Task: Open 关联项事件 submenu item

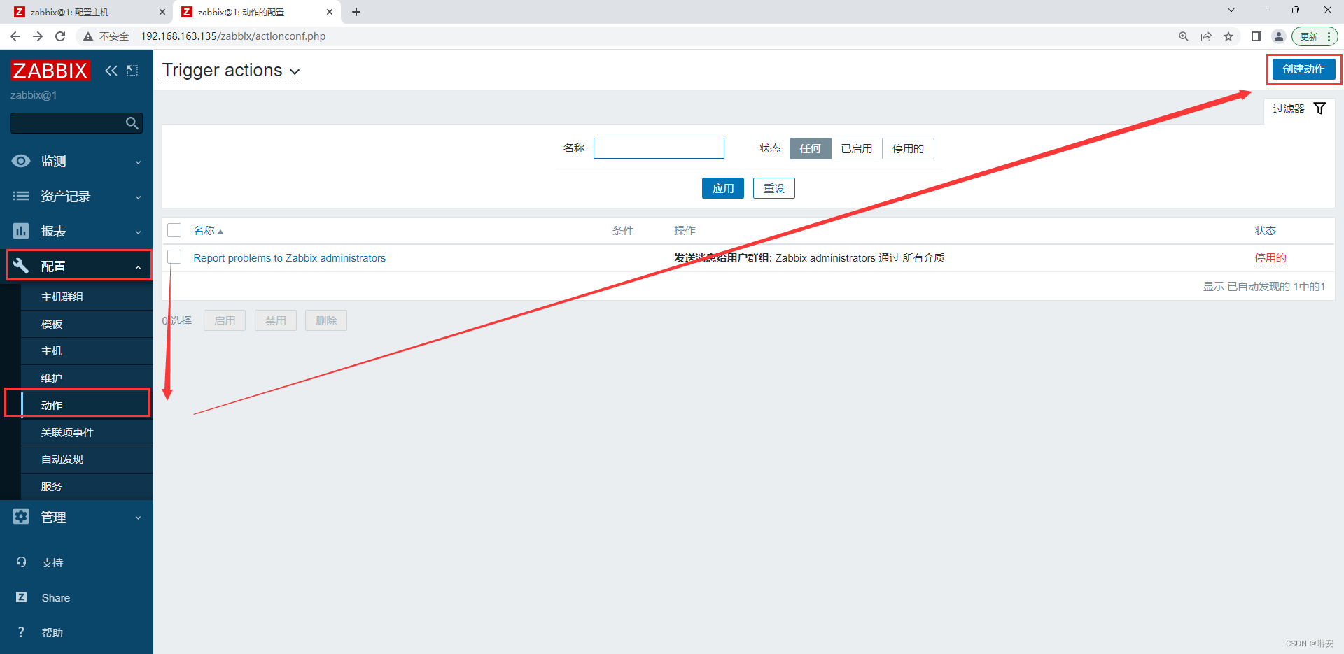Action: point(87,432)
